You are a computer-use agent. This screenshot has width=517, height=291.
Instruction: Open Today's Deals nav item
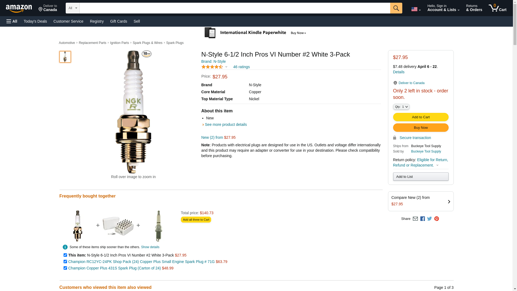point(35,21)
